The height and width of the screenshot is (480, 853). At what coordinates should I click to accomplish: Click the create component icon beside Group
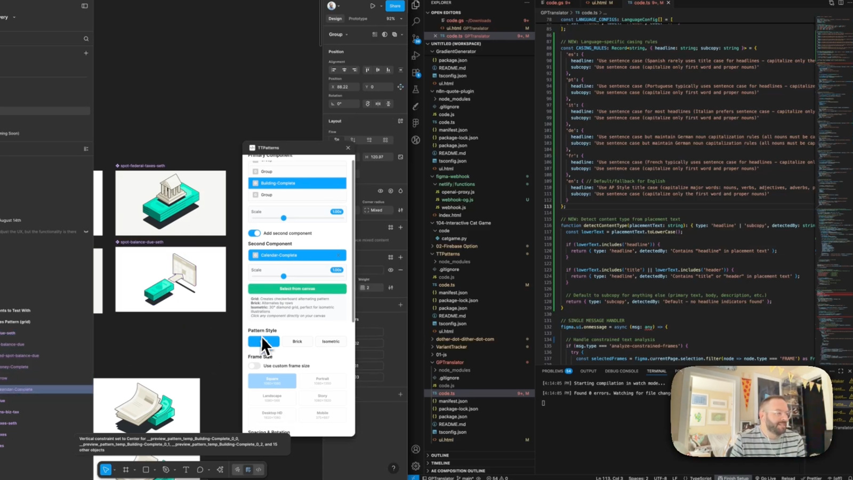tap(375, 34)
